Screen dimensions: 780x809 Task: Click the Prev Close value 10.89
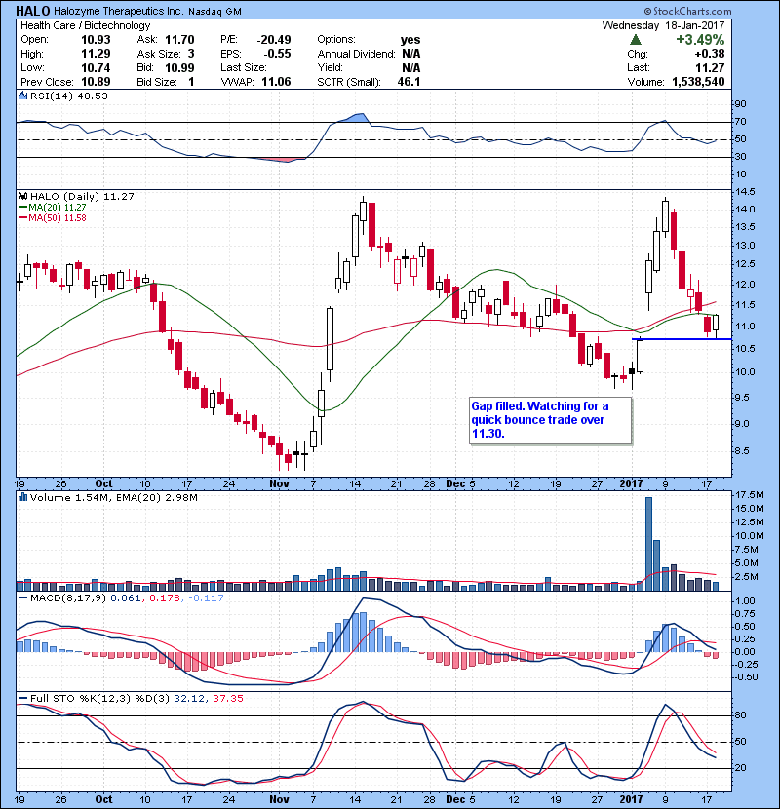click(96, 82)
